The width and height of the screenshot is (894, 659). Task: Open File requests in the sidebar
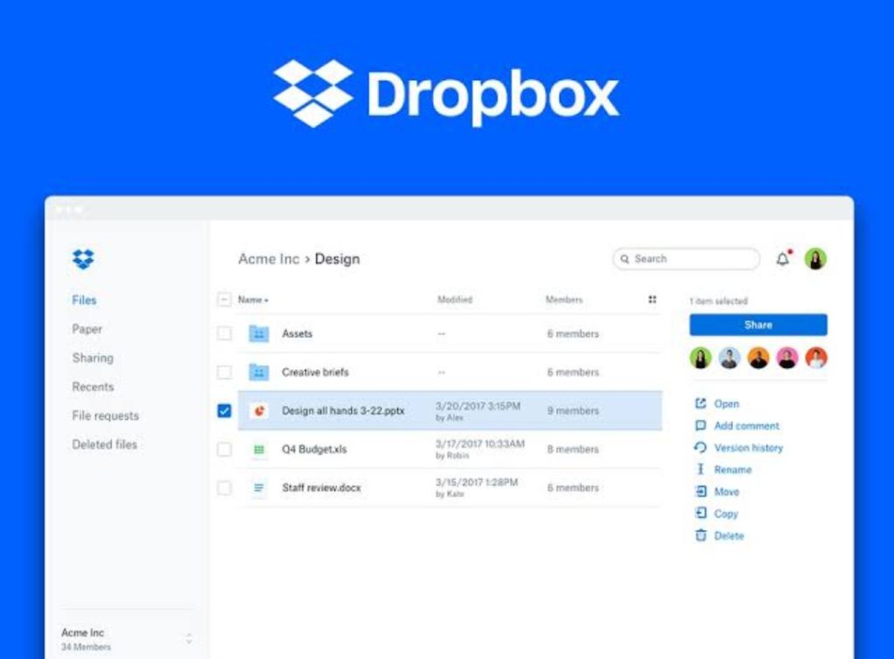click(x=106, y=415)
